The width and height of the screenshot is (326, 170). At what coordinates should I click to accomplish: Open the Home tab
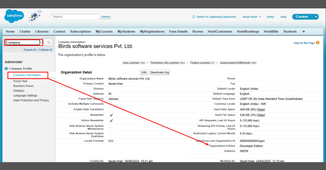[11, 31]
